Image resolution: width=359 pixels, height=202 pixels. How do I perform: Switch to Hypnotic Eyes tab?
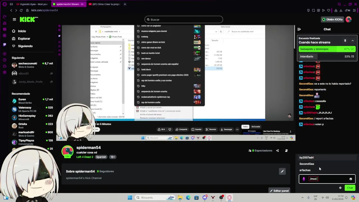click(32, 4)
